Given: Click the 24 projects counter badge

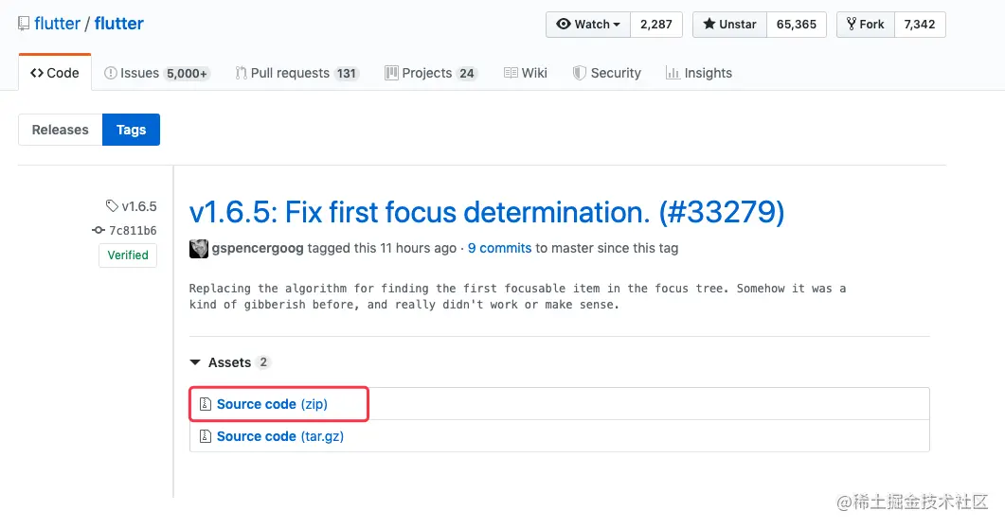Looking at the screenshot, I should tap(467, 74).
